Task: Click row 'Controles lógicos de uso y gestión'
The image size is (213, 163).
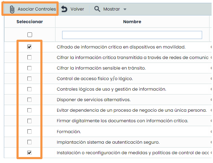Action: [111, 89]
